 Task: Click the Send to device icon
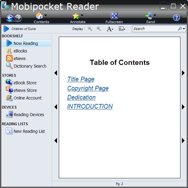[149, 16]
